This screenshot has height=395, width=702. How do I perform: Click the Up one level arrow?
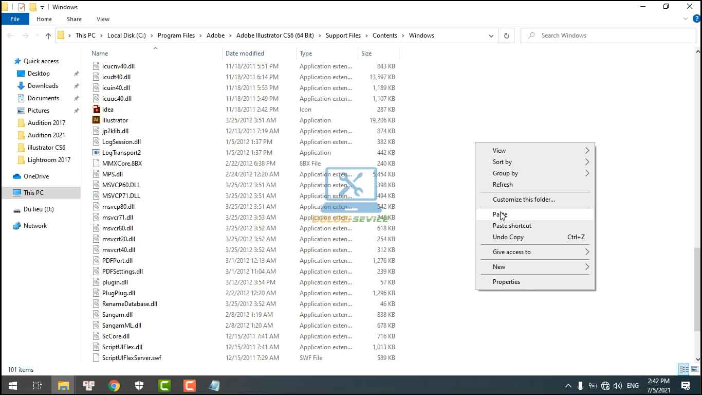tap(48, 35)
